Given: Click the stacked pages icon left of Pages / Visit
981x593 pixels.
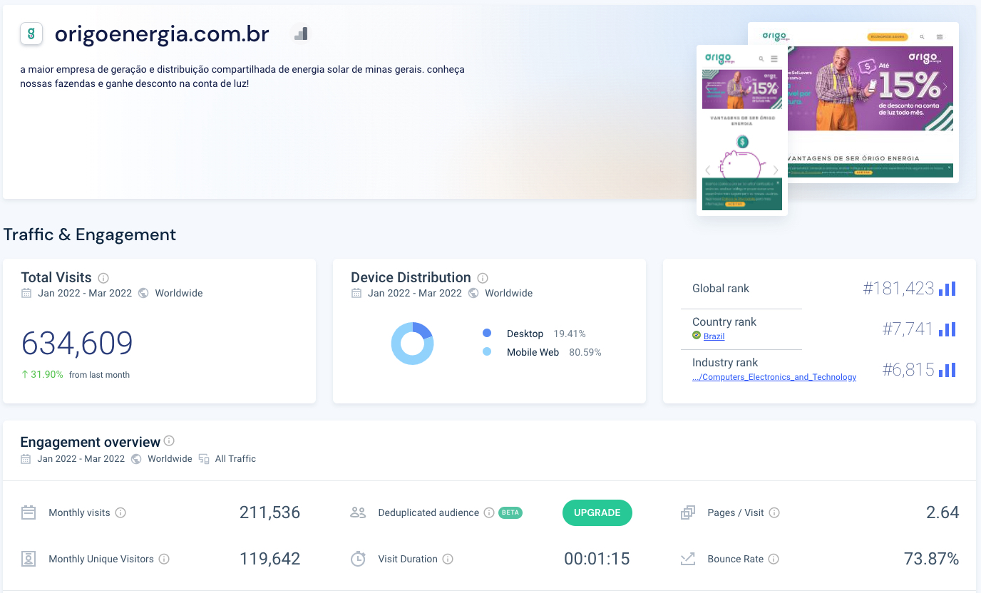Looking at the screenshot, I should (x=688, y=512).
